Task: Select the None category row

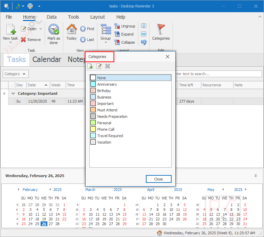Action: tap(131, 78)
